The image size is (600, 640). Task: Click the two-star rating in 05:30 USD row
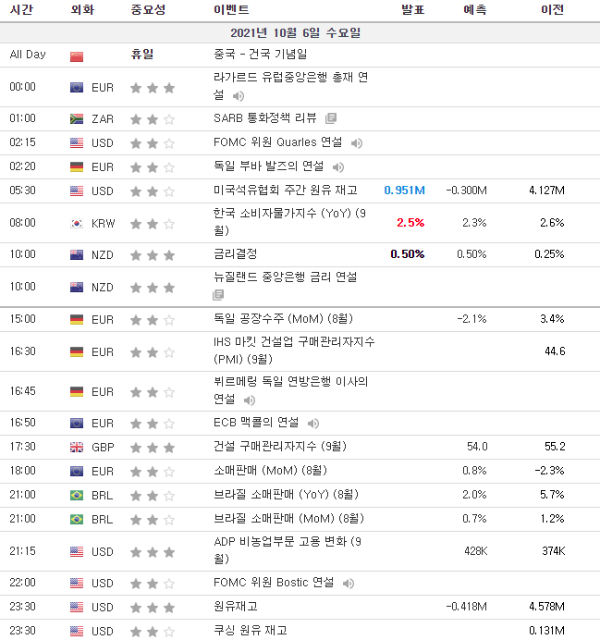click(x=153, y=191)
